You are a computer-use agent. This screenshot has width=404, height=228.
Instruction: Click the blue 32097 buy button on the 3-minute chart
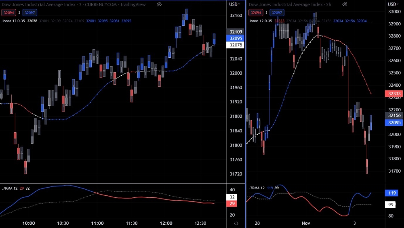30,13
